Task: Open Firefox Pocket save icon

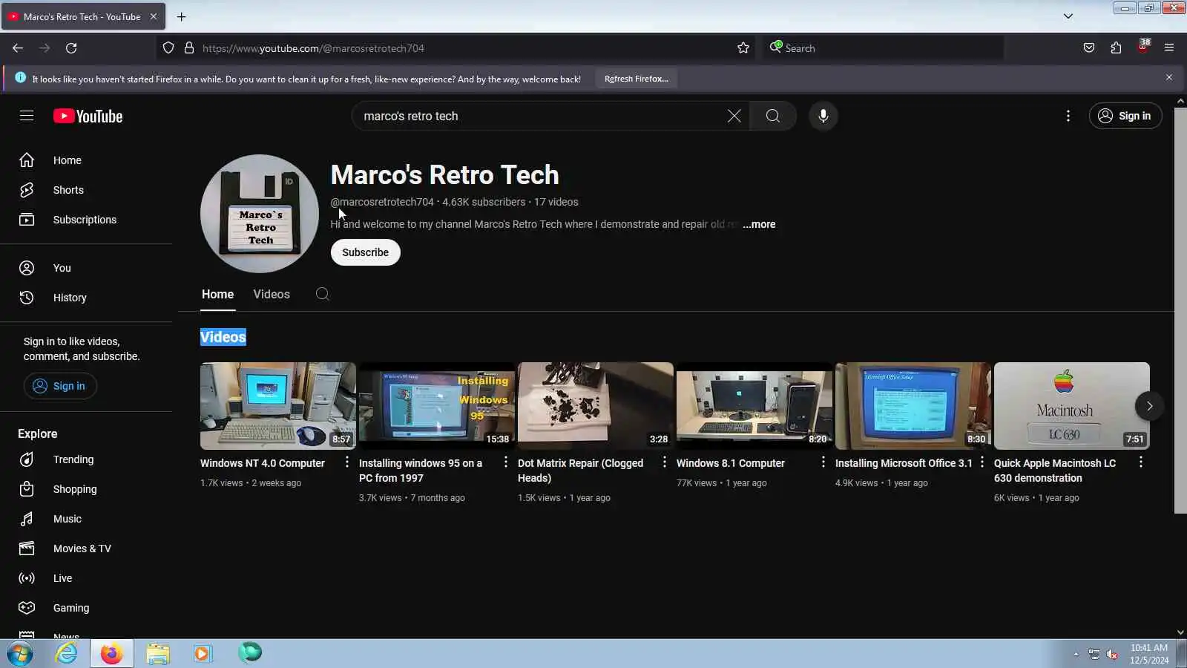Action: pos(1088,48)
